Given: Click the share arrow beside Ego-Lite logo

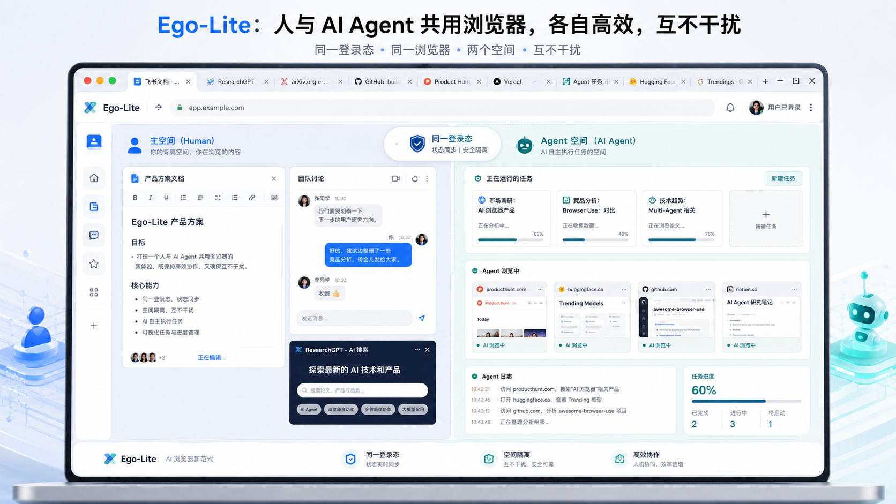Looking at the screenshot, I should 159,108.
